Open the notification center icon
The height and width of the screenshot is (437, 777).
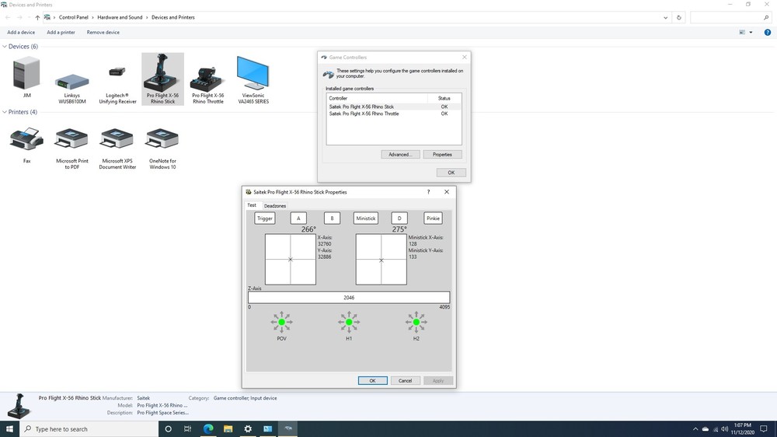coord(764,429)
